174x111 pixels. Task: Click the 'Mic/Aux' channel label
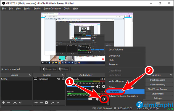(70, 92)
